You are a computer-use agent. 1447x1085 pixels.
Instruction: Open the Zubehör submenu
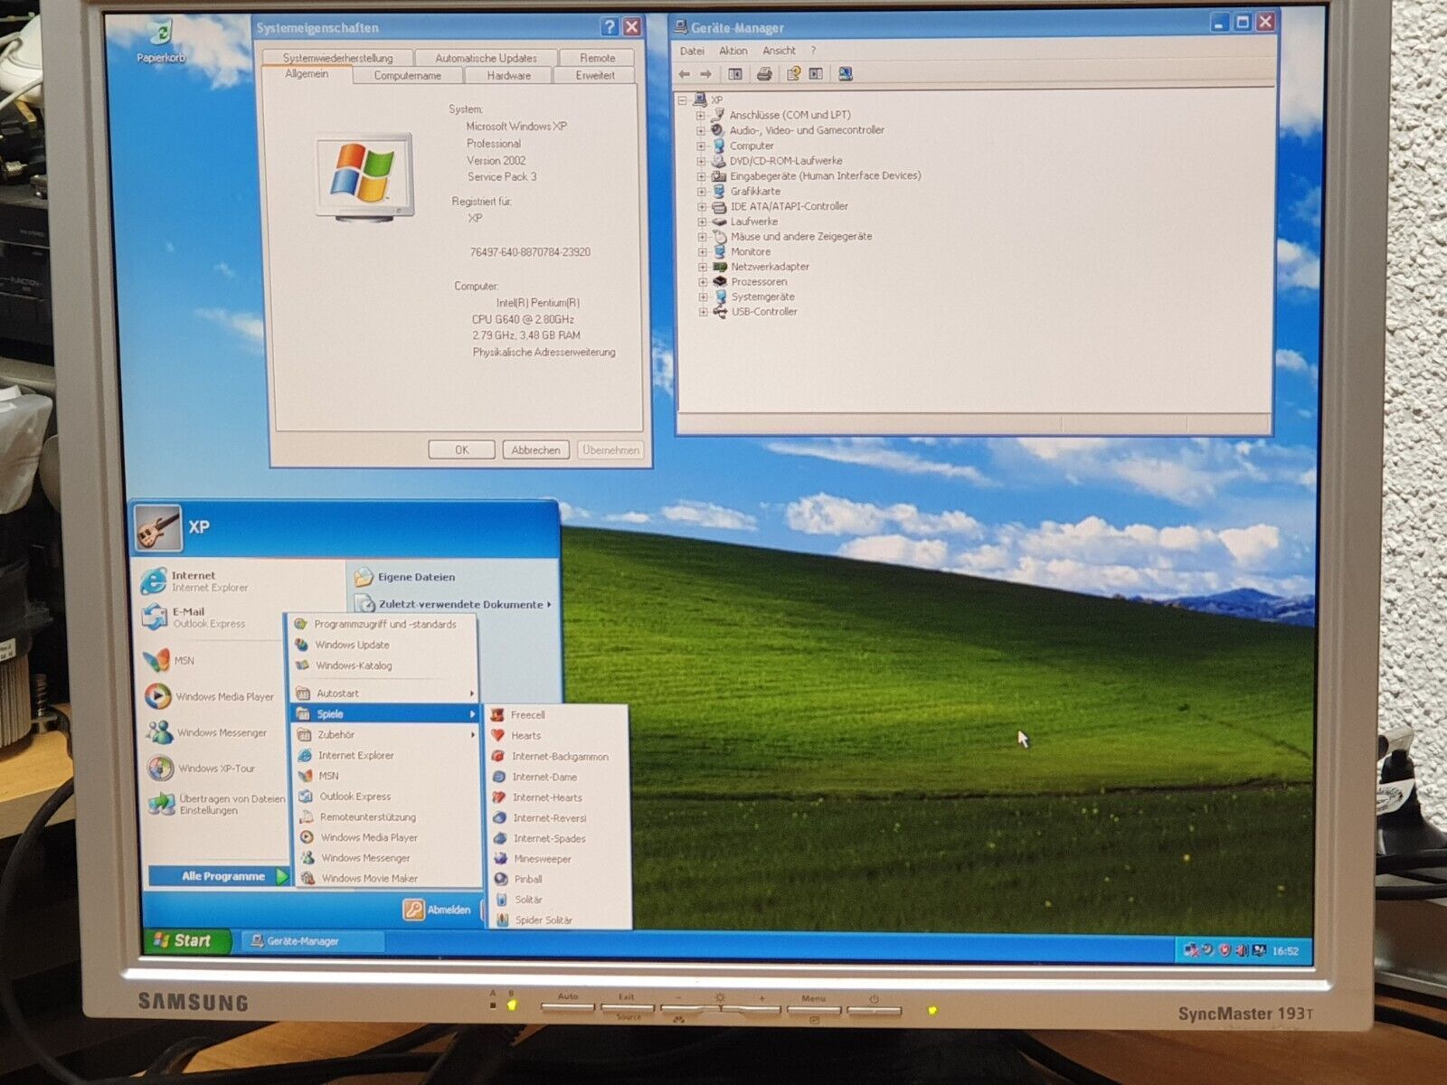click(336, 735)
